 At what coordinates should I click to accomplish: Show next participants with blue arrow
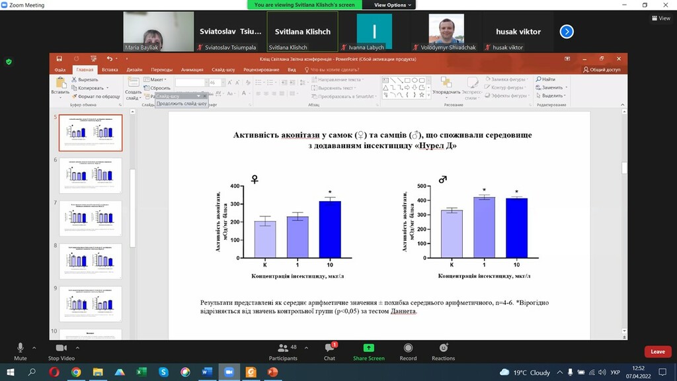pyautogui.click(x=567, y=32)
